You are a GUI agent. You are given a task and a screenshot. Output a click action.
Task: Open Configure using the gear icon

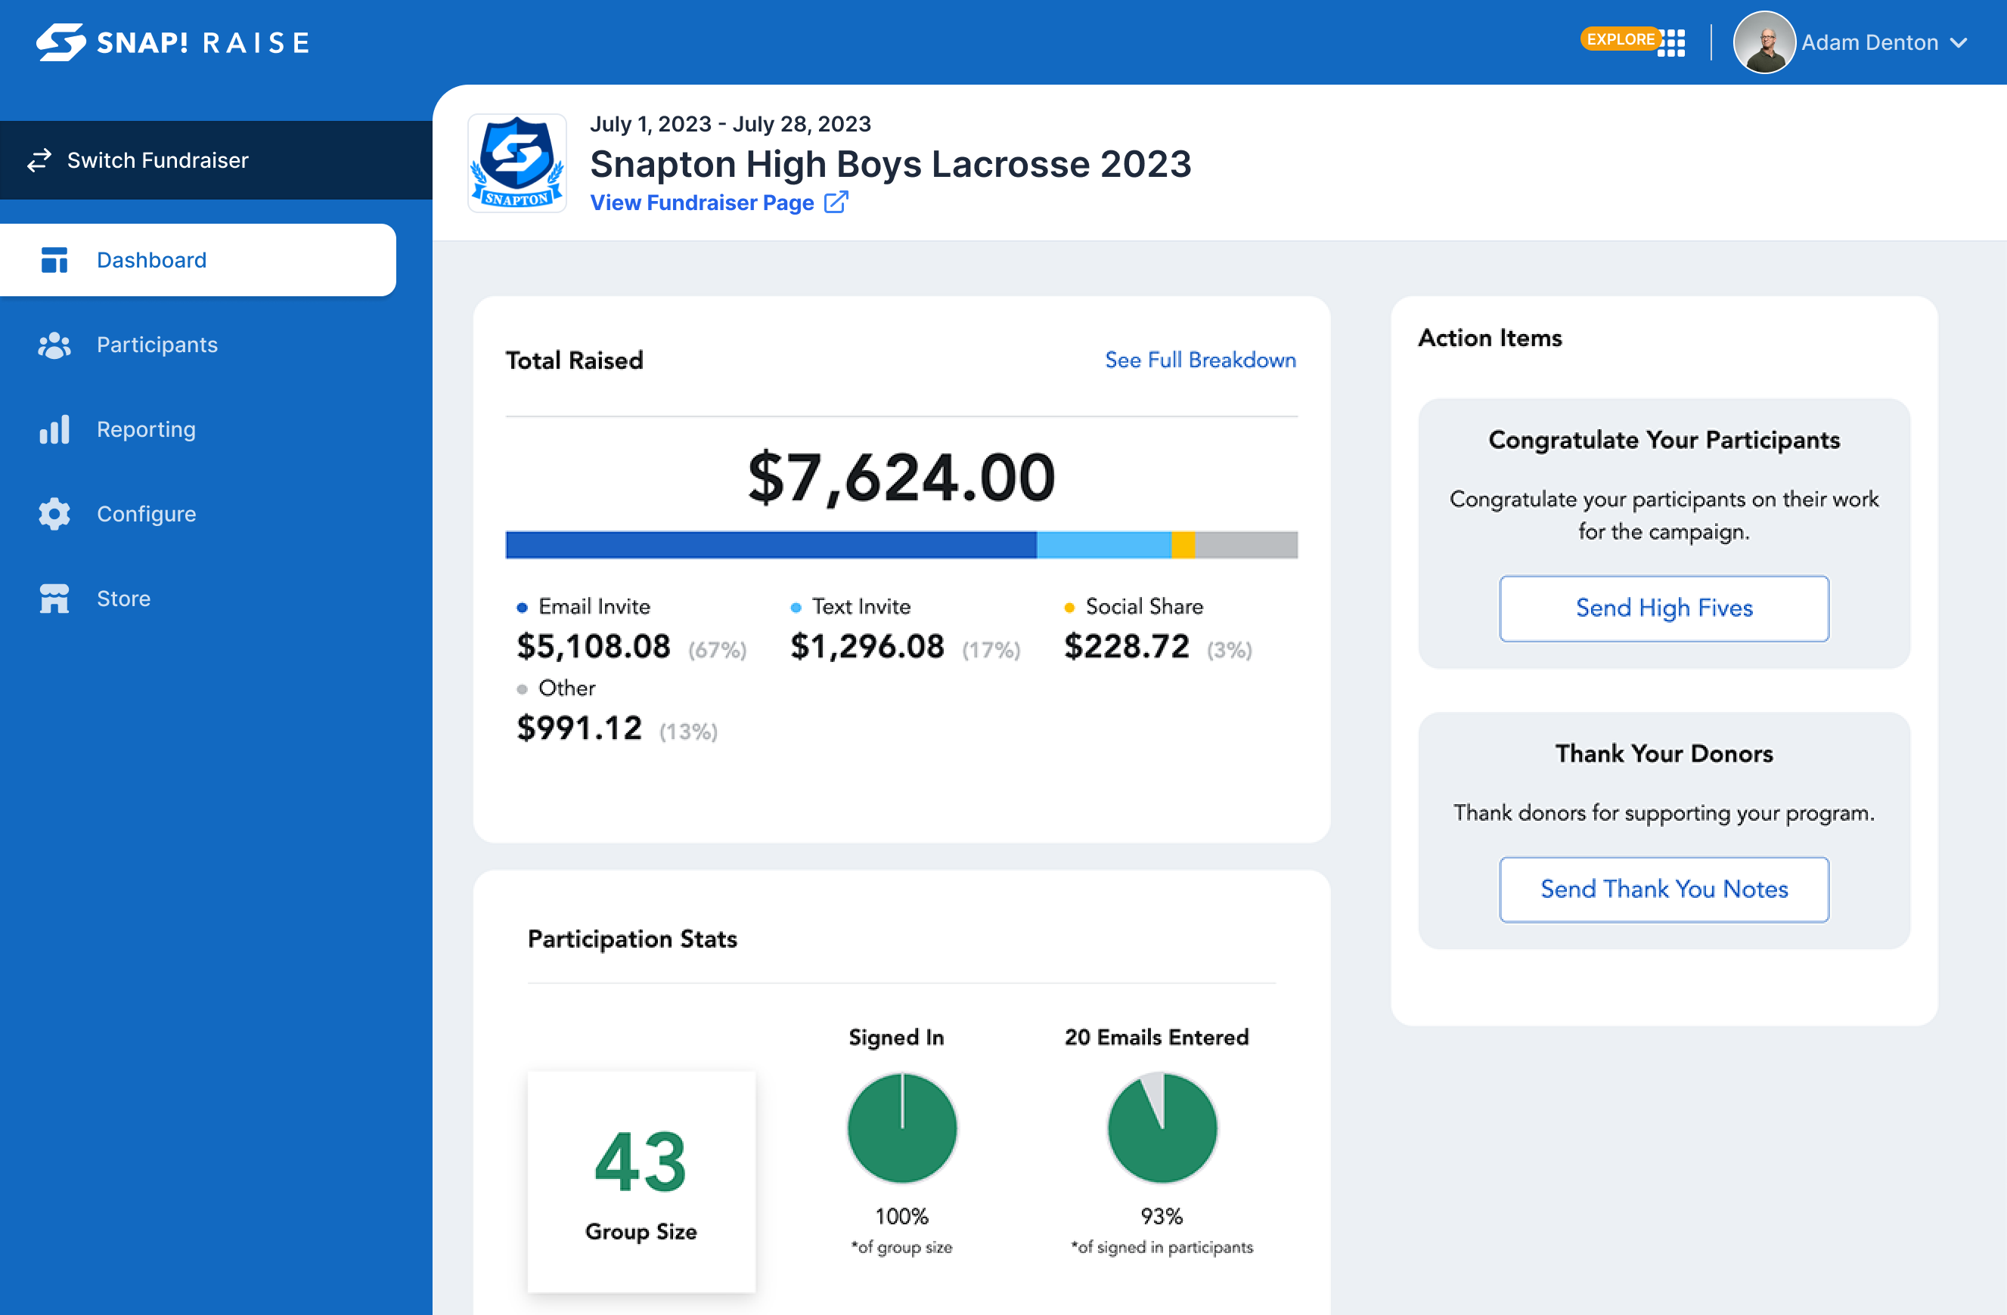tap(54, 514)
